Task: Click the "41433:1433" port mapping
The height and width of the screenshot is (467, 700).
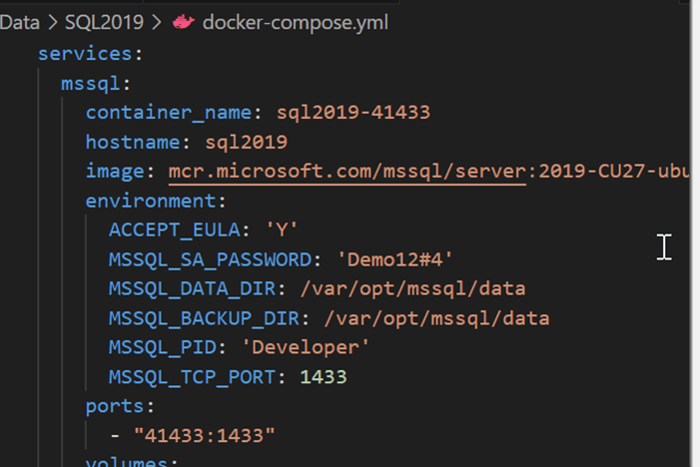Action: click(210, 435)
